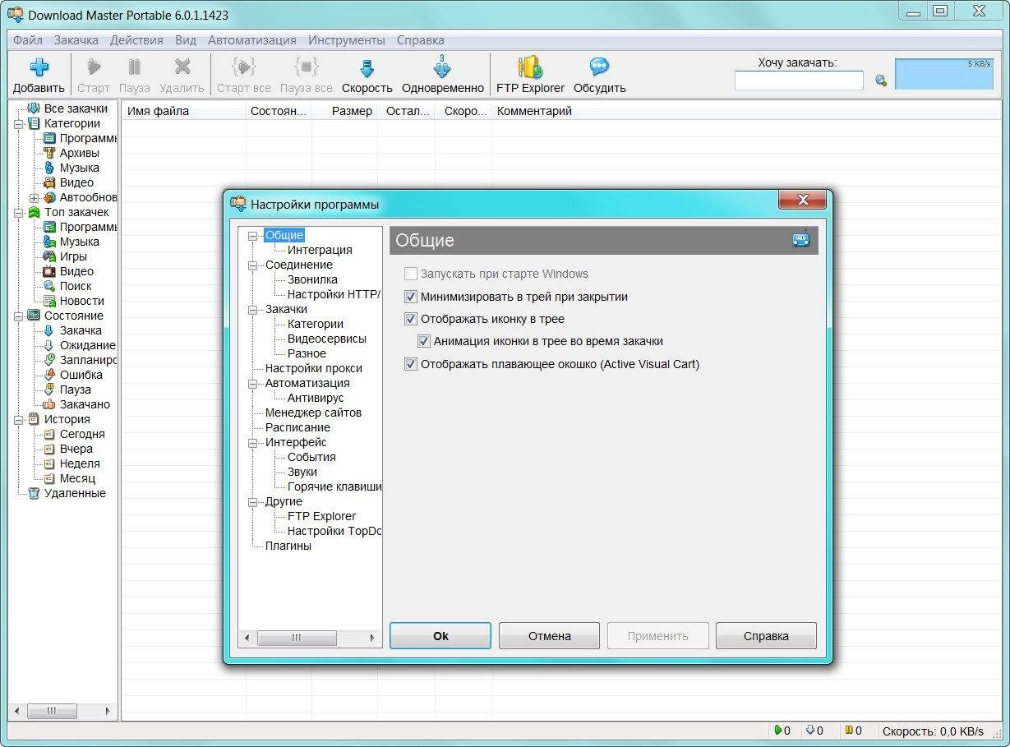
Task: Select Удаленные in the sidebar
Action: (x=75, y=493)
